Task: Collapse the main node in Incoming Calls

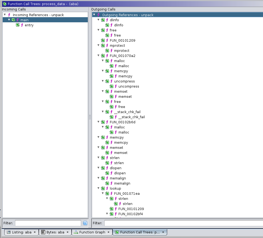Action: pos(9,20)
